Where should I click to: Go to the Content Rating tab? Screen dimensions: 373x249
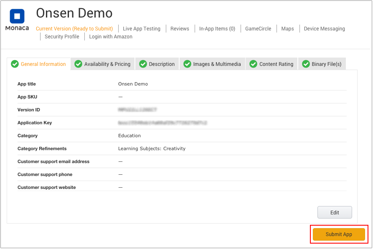click(272, 64)
